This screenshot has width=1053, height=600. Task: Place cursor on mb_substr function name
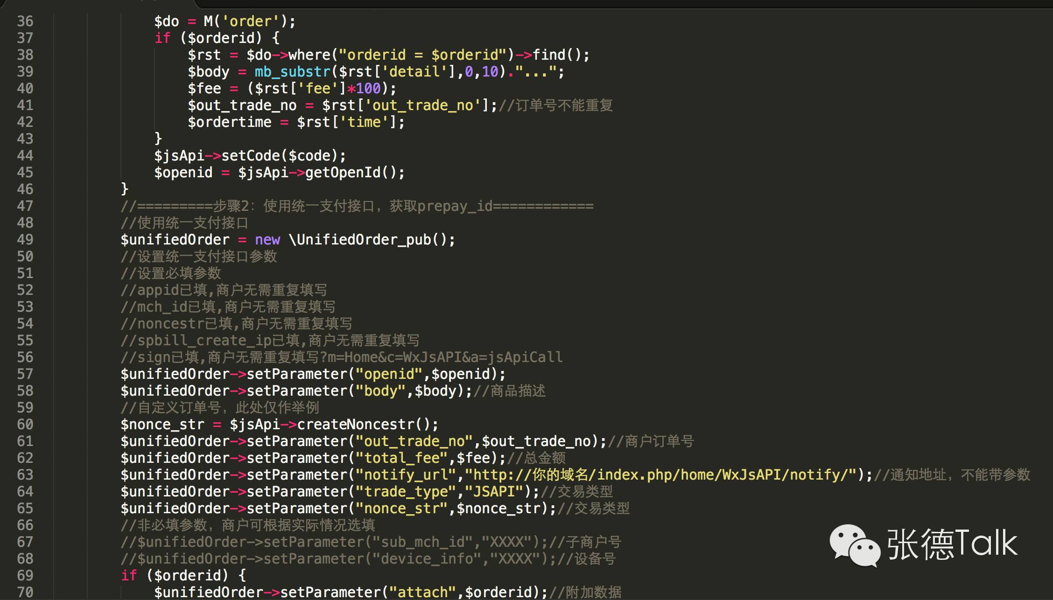coord(293,72)
